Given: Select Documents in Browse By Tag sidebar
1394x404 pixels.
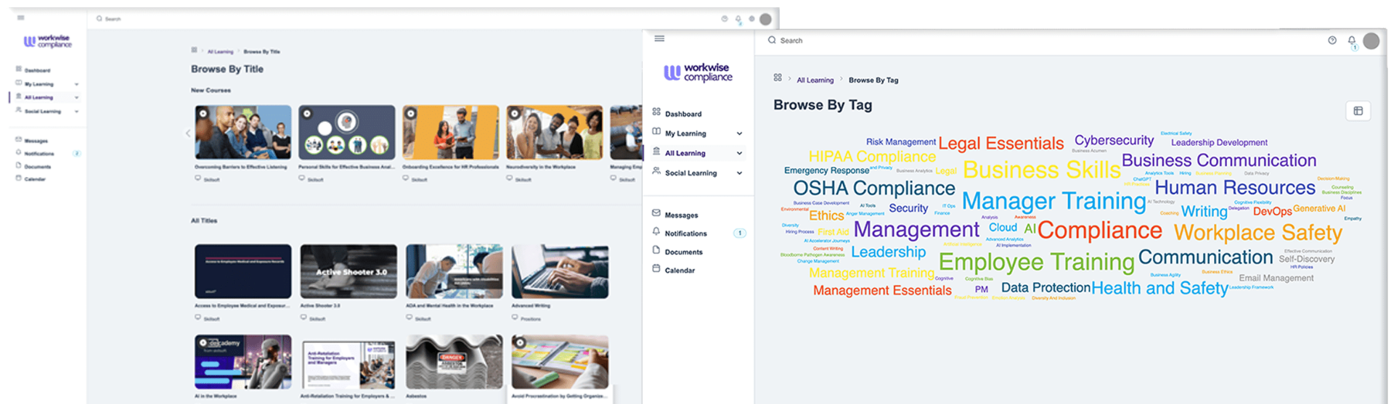Looking at the screenshot, I should click(683, 252).
